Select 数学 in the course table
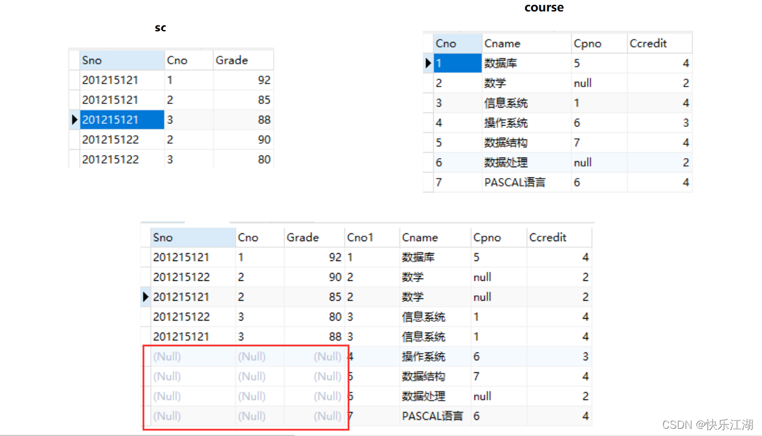Image resolution: width=762 pixels, height=436 pixels. [527, 83]
